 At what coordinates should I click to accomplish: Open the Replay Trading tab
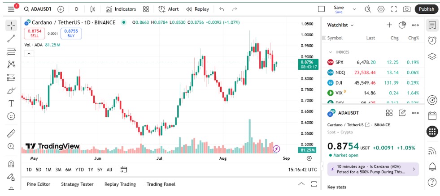(x=120, y=184)
